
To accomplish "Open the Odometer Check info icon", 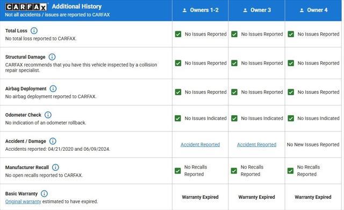I will click(x=48, y=115).
